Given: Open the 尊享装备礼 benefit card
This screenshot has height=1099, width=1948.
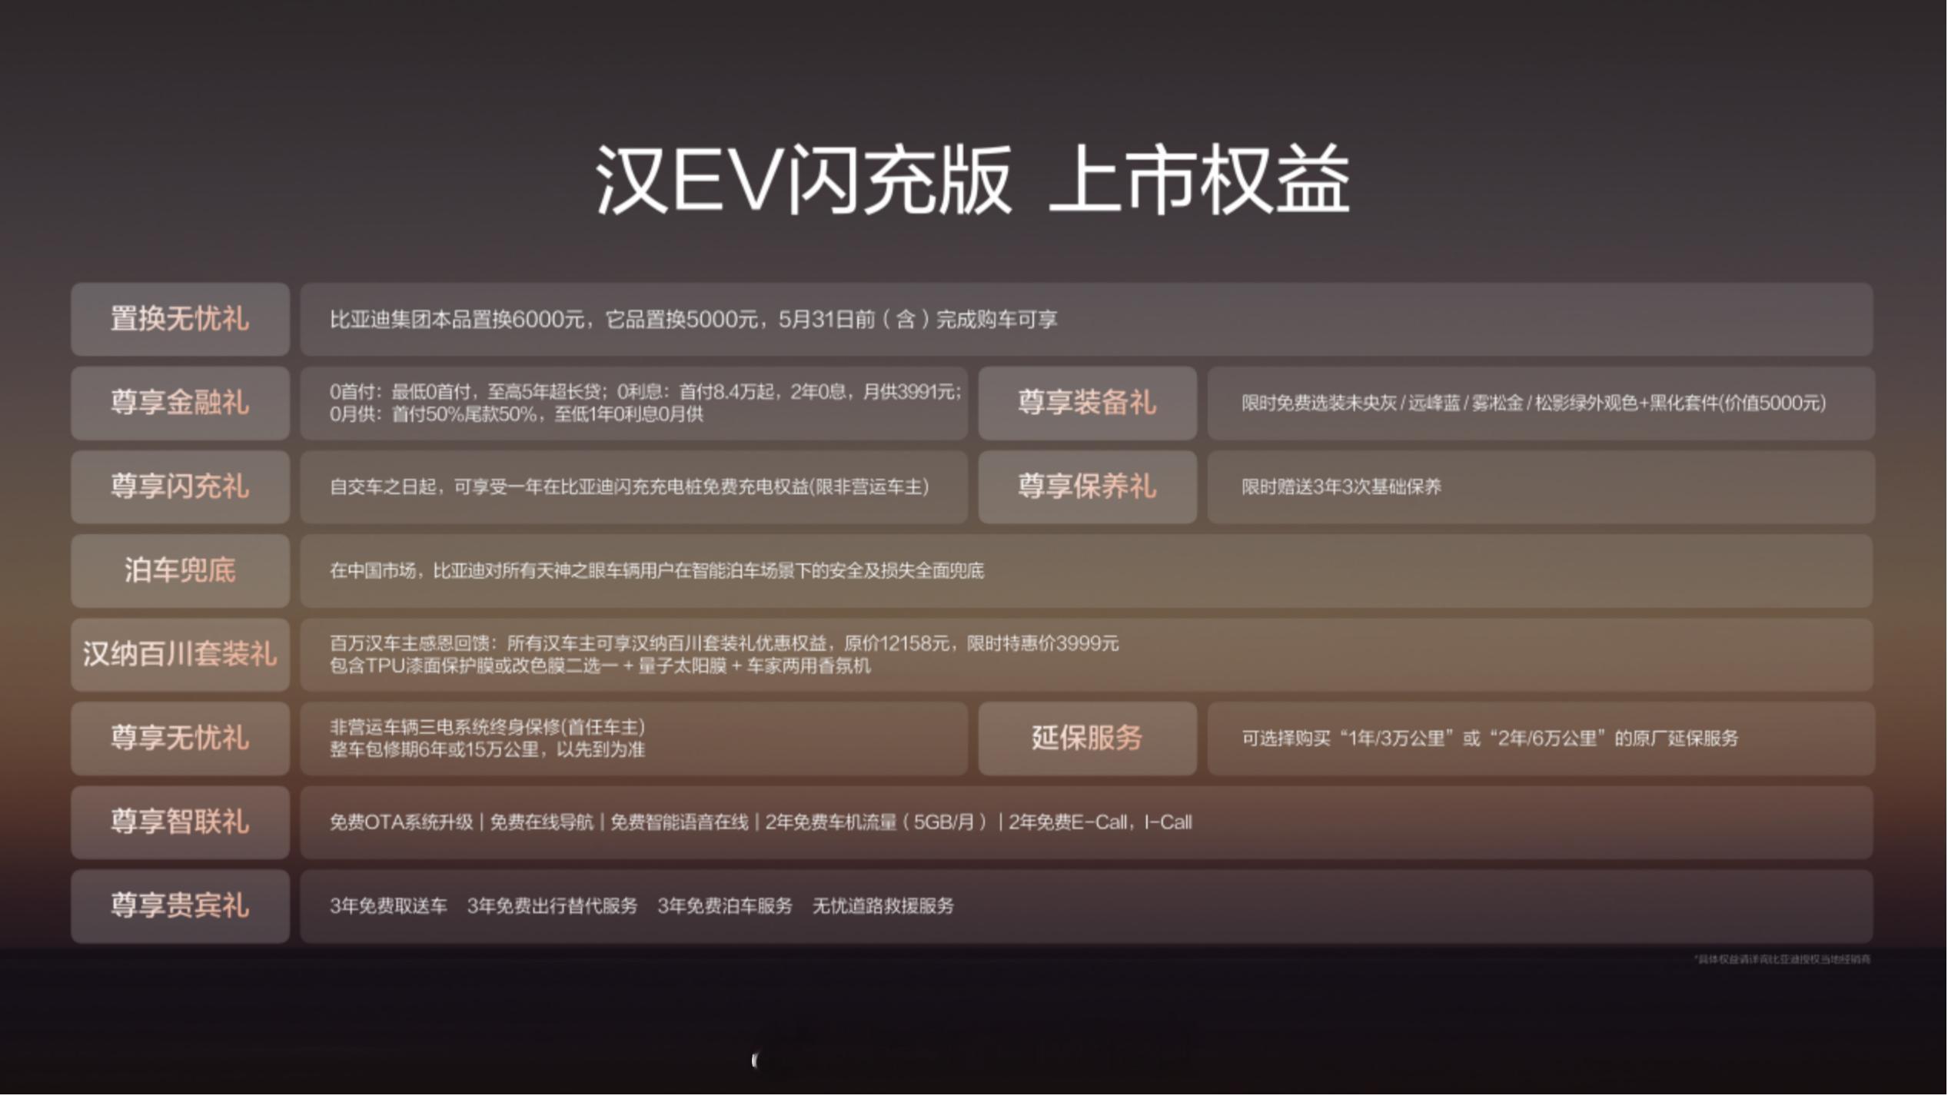Looking at the screenshot, I should (x=1087, y=403).
